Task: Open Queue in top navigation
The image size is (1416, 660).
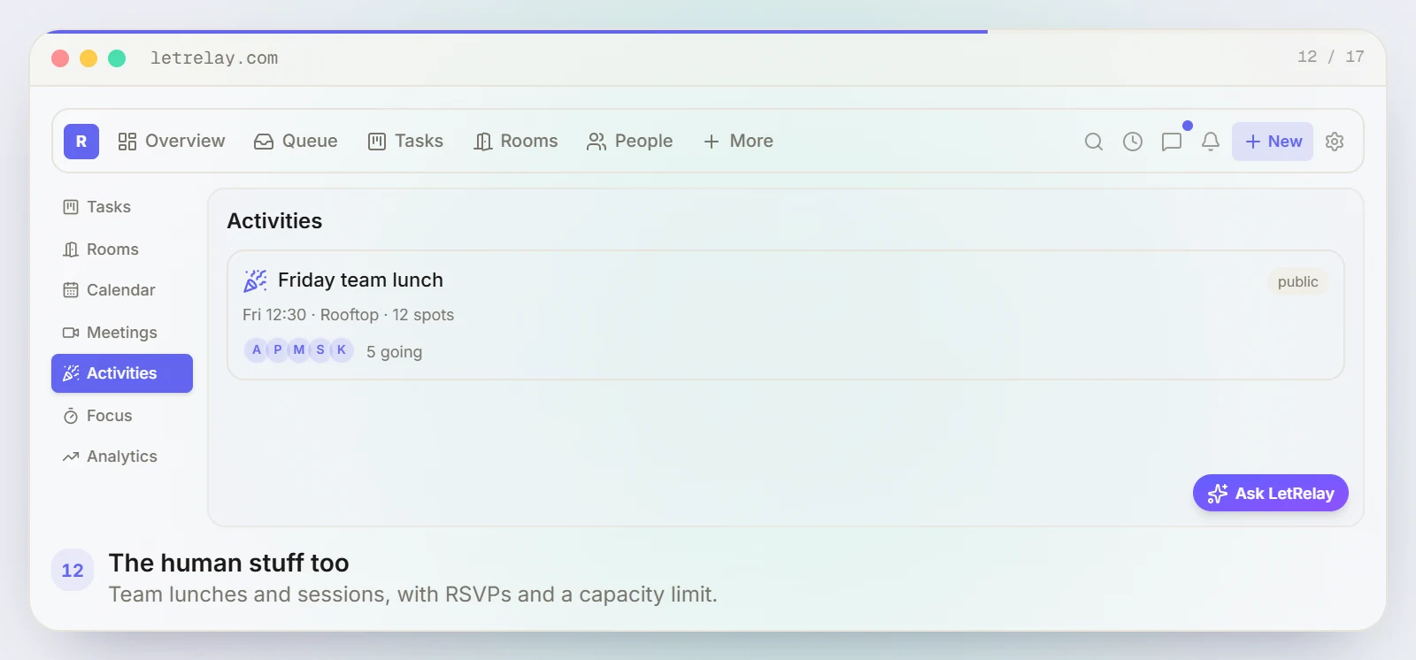Action: click(x=296, y=142)
